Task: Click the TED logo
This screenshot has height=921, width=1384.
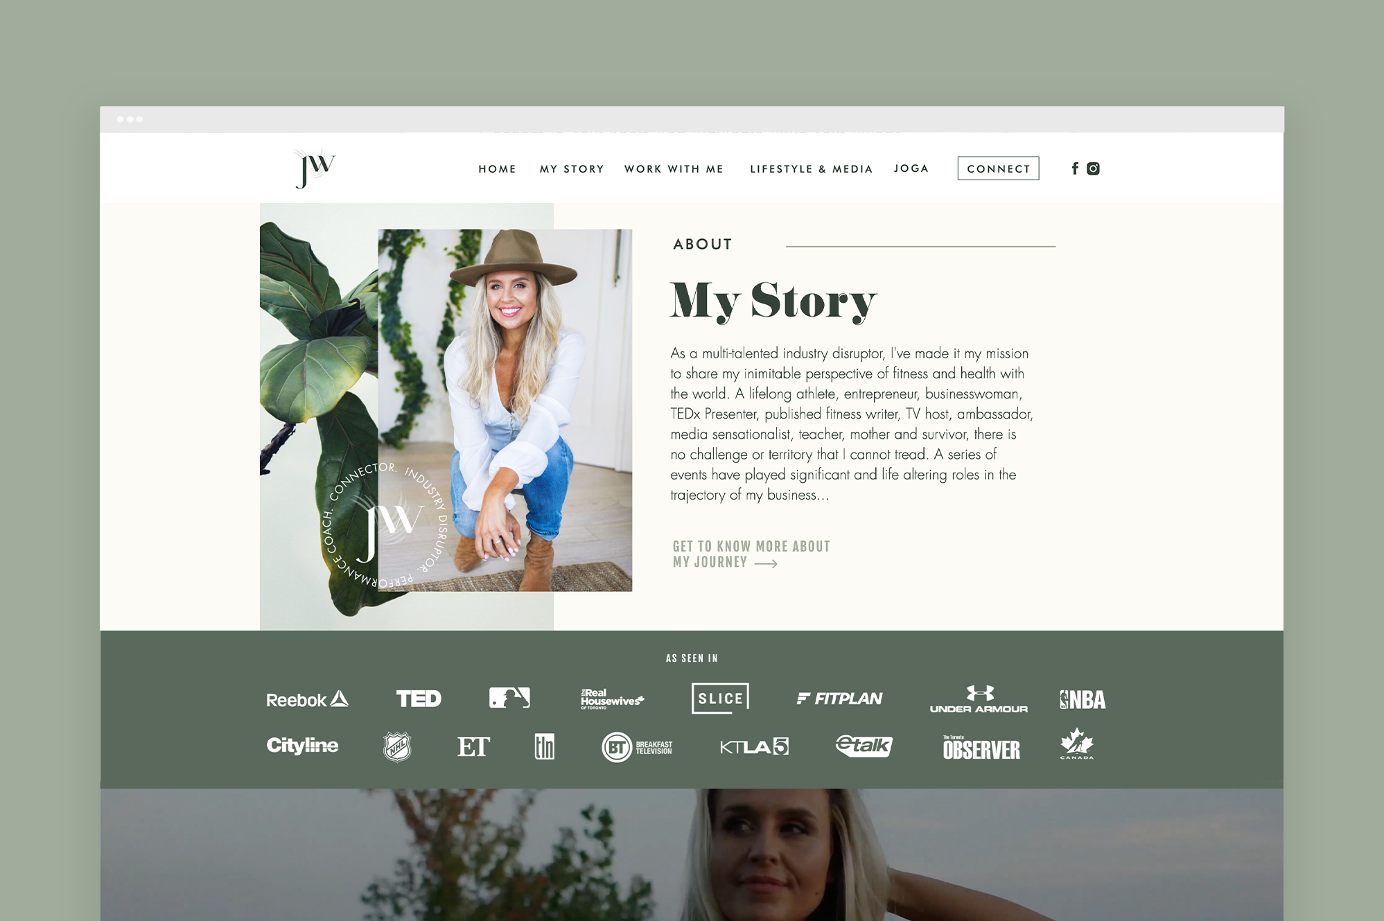Action: (419, 699)
